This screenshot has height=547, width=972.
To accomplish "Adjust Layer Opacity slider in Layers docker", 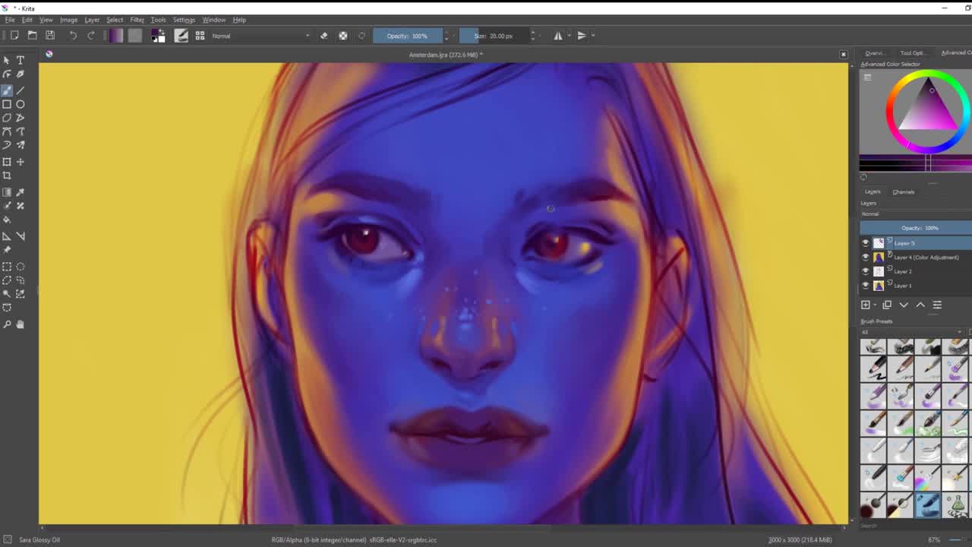I will 916,228.
